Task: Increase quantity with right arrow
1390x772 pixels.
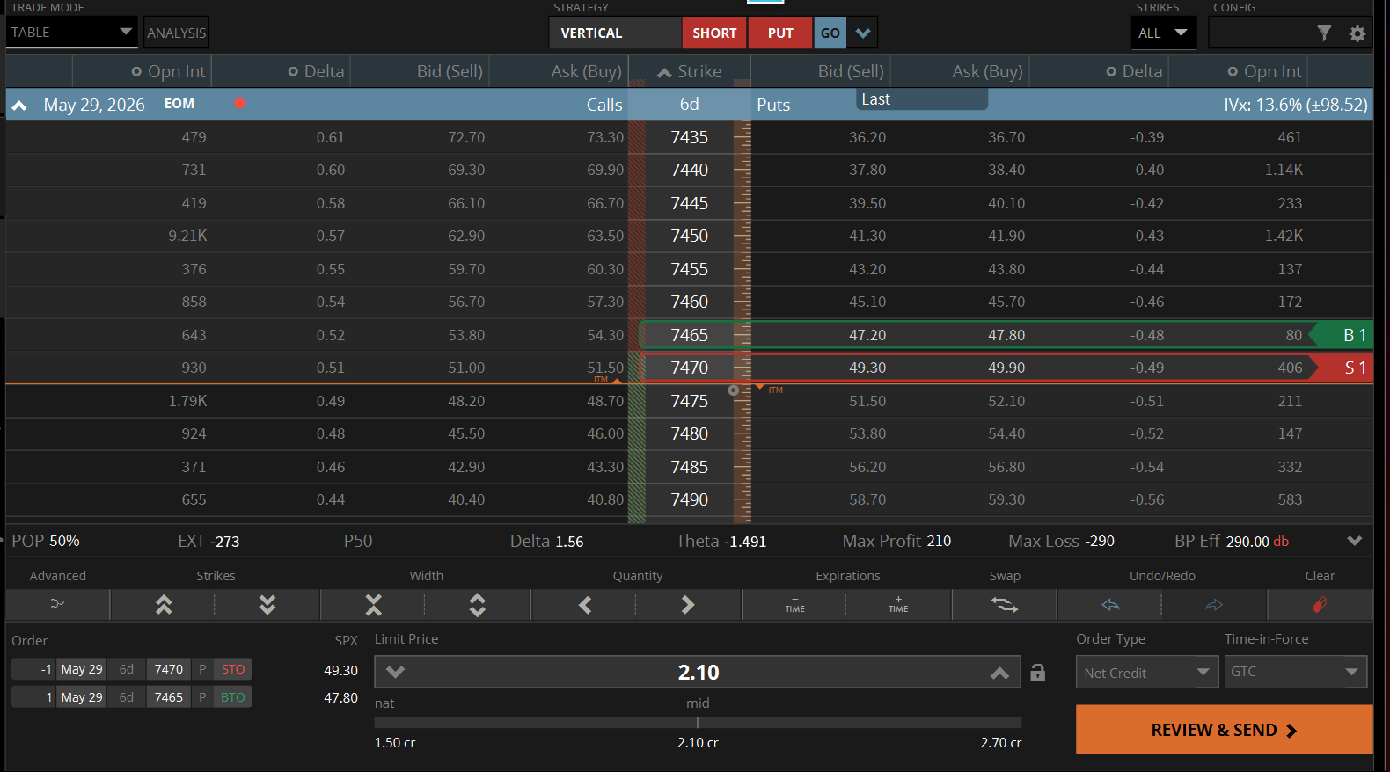Action: [688, 604]
